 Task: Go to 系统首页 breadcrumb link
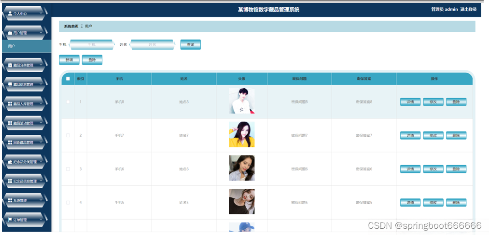tap(71, 26)
